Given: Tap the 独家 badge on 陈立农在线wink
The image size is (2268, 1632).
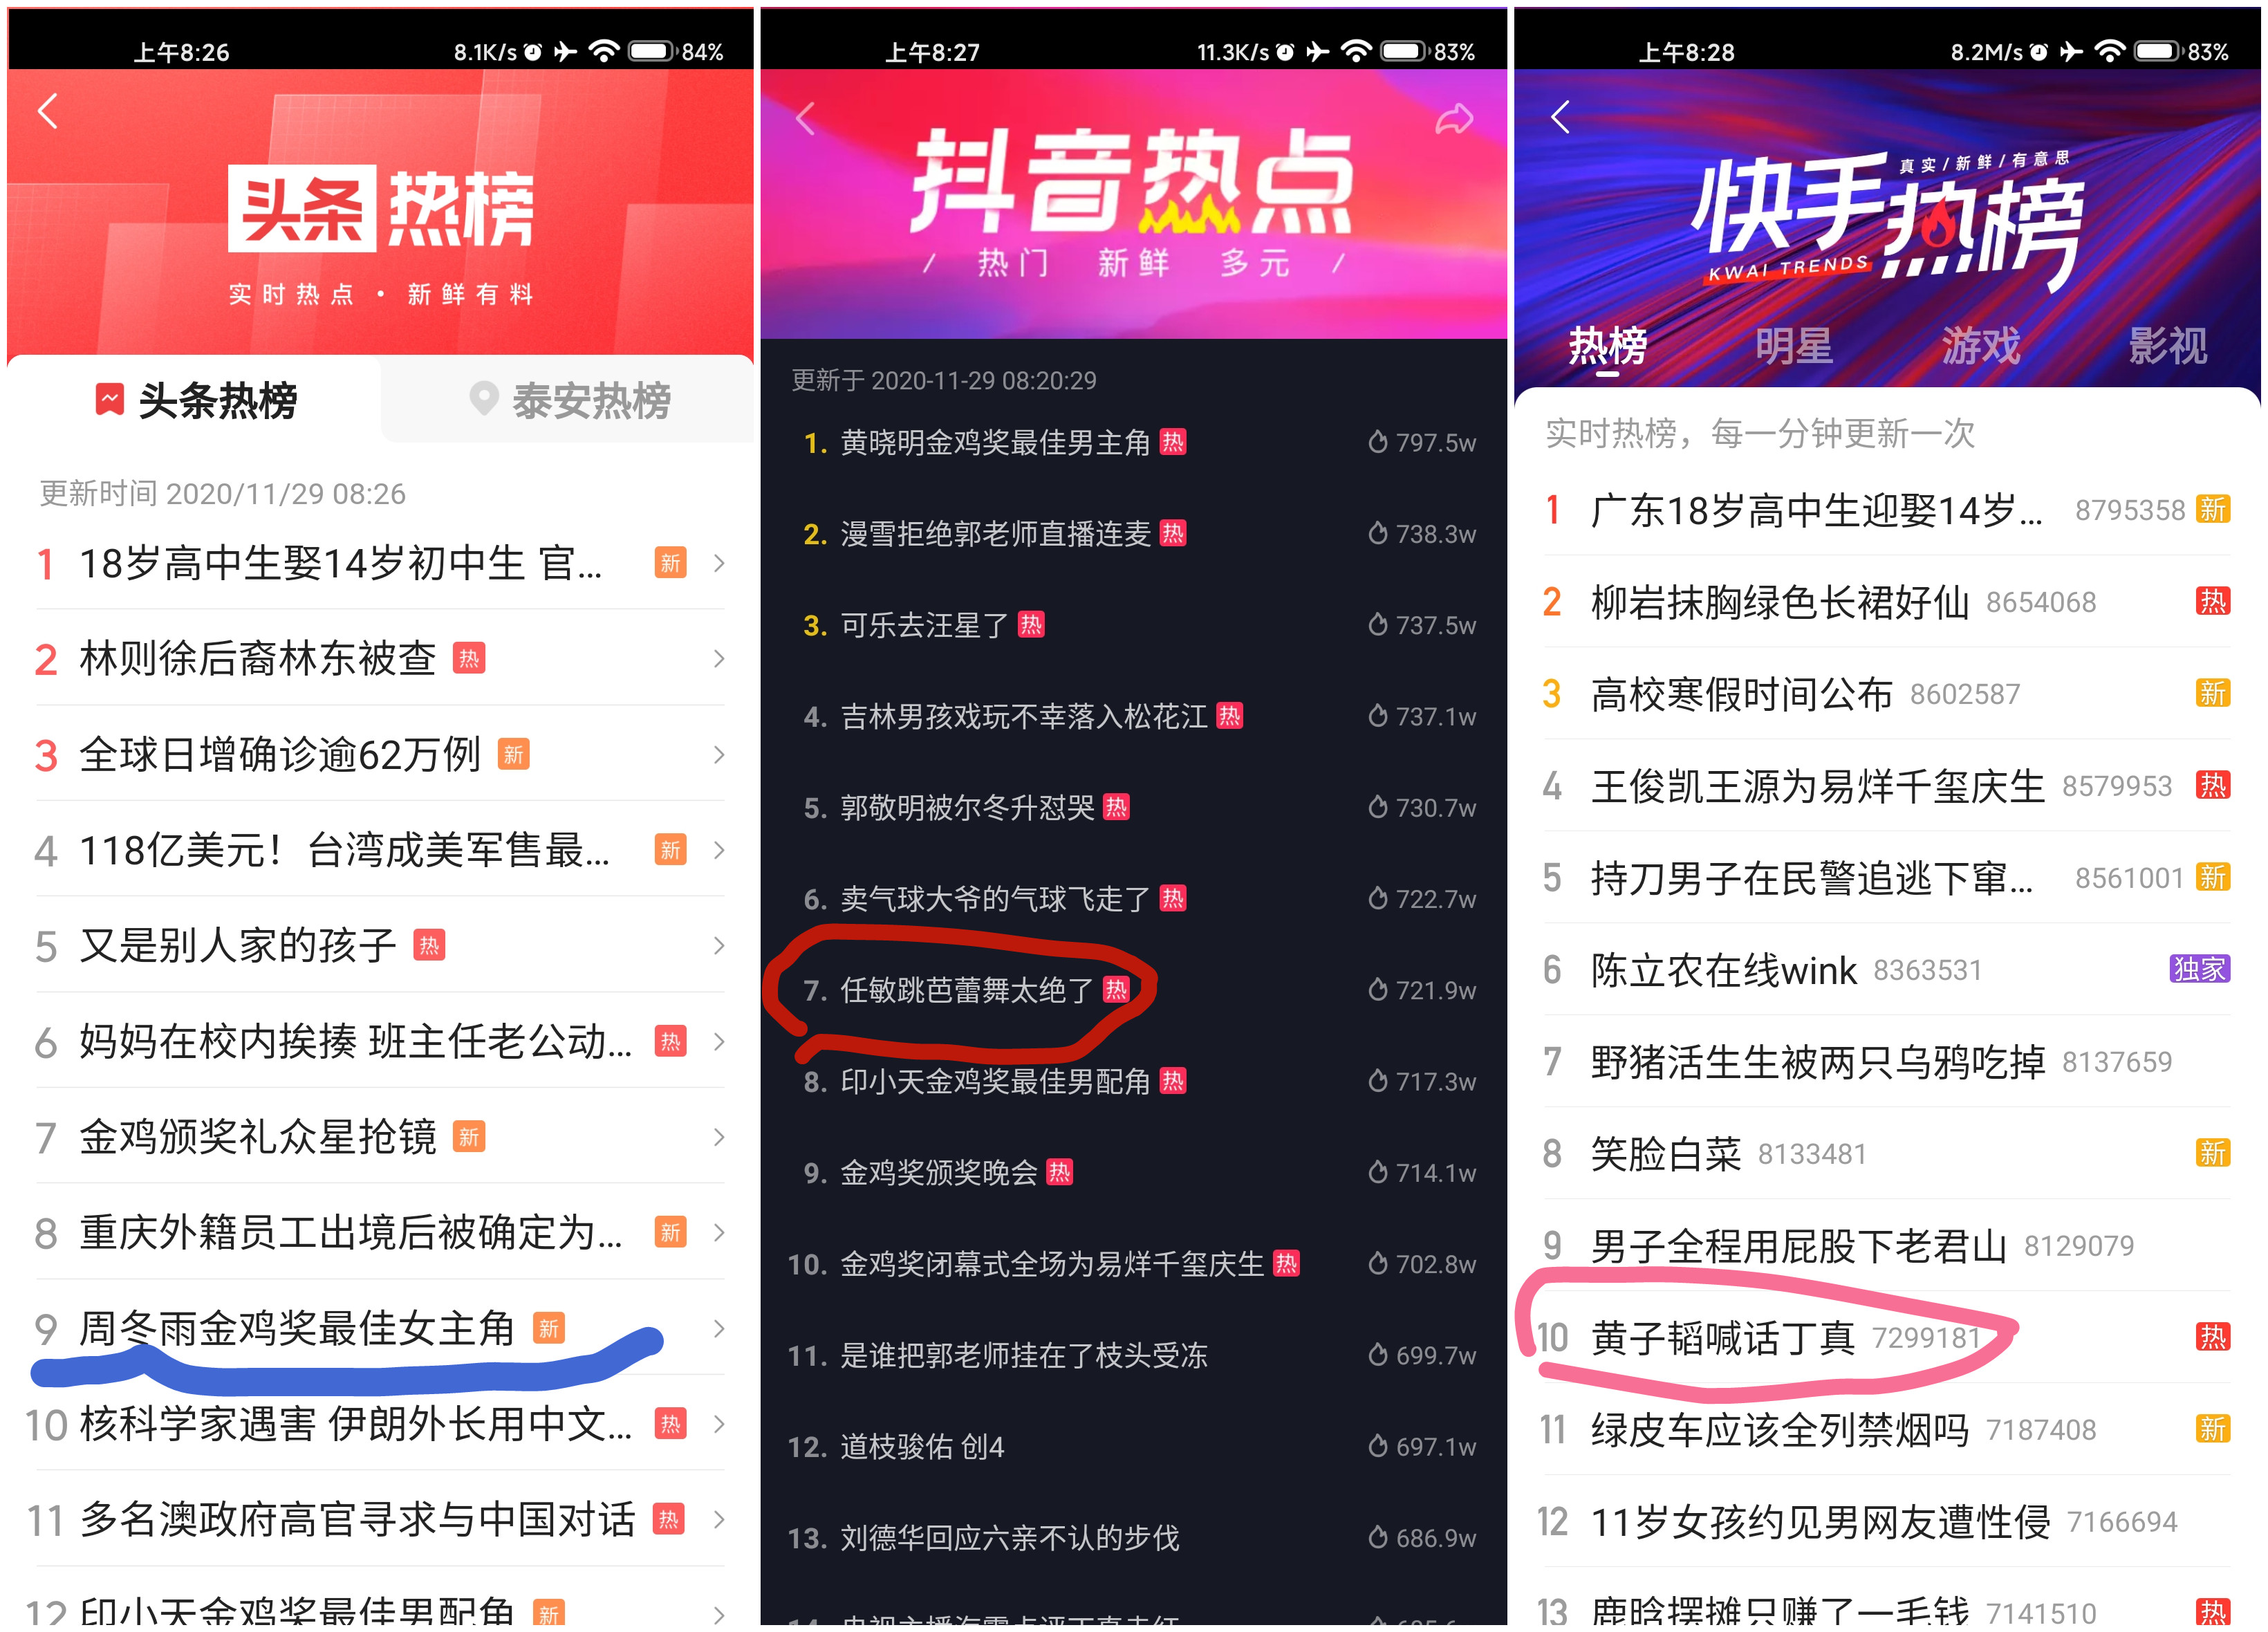Looking at the screenshot, I should pyautogui.click(x=2198, y=968).
